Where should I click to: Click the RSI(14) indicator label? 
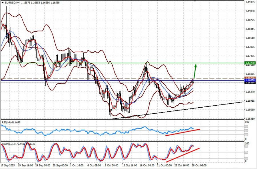tap(7, 122)
